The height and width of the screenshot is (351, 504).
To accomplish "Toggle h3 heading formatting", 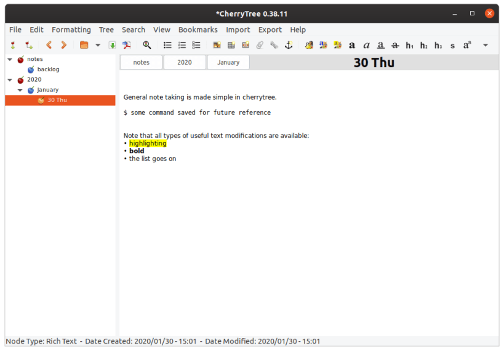I will click(x=438, y=45).
